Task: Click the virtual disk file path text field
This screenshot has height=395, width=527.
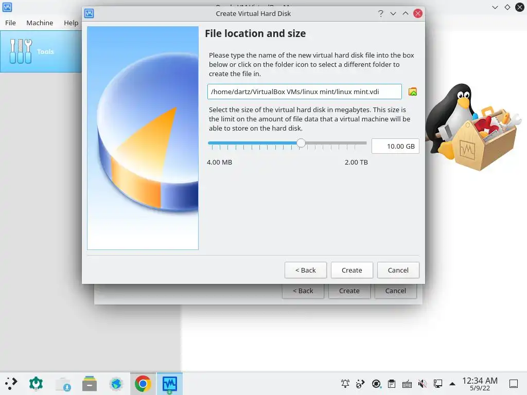Action: (305, 92)
